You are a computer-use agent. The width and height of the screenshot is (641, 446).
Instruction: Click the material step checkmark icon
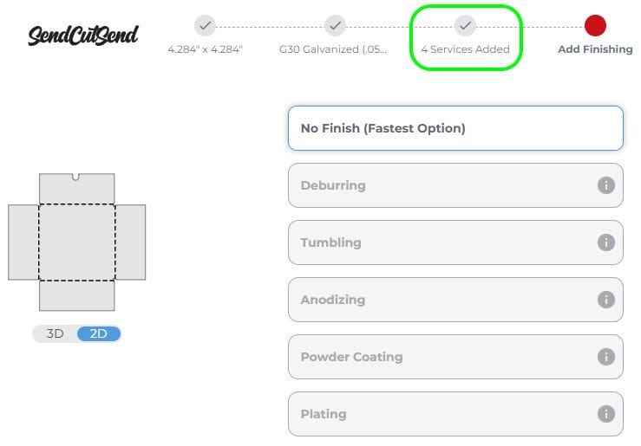[335, 25]
